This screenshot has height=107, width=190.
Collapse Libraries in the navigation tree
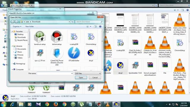pyautogui.click(x=12, y=46)
